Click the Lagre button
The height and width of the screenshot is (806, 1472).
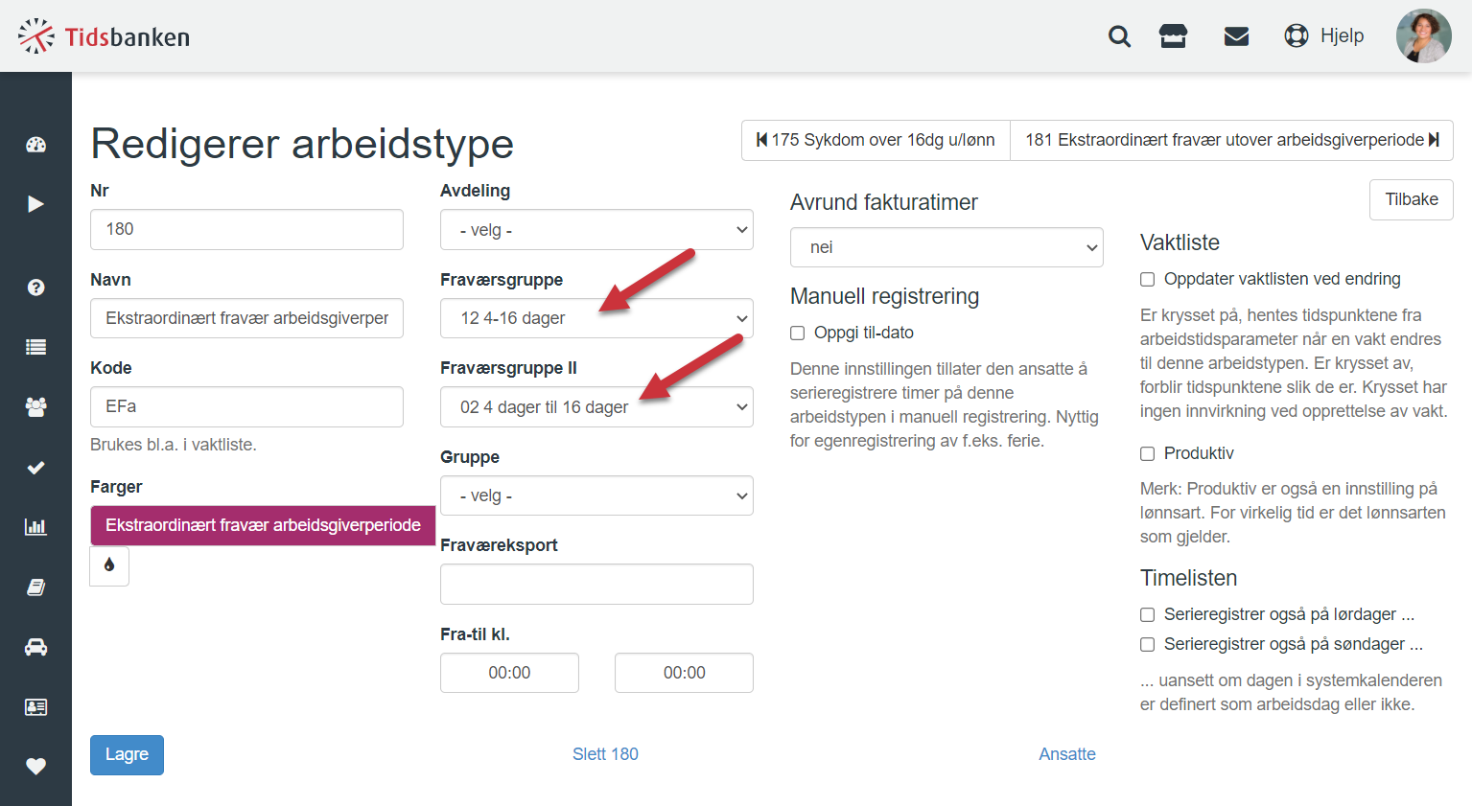pos(127,755)
